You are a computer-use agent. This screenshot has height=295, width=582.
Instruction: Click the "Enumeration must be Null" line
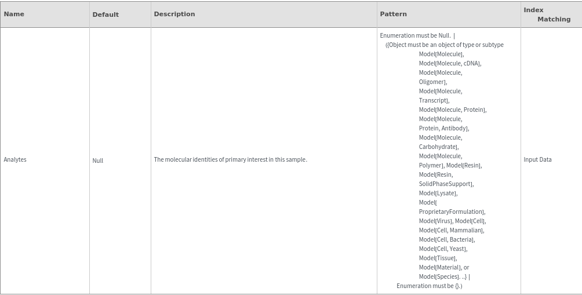pos(415,35)
